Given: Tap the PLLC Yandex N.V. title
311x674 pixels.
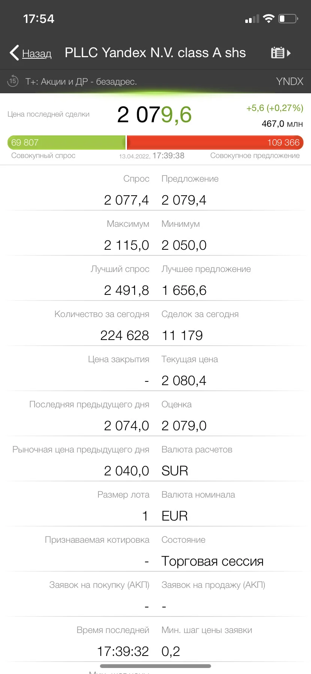Looking at the screenshot, I should [155, 53].
